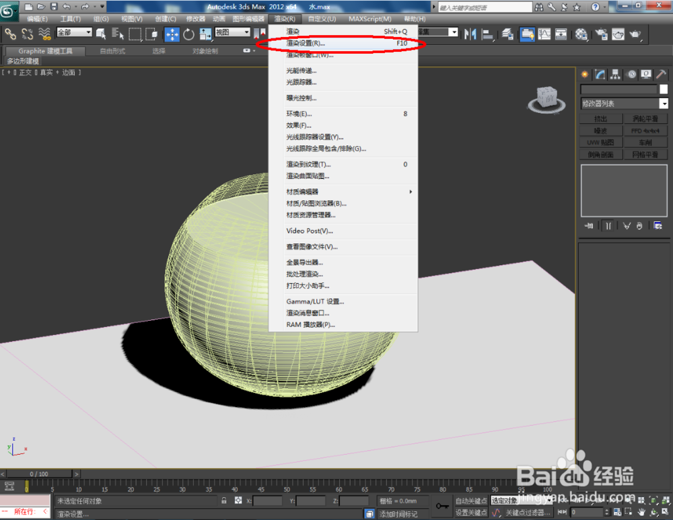The height and width of the screenshot is (520, 673).
Task: Open the Select by Name list icon
Action: (118, 34)
